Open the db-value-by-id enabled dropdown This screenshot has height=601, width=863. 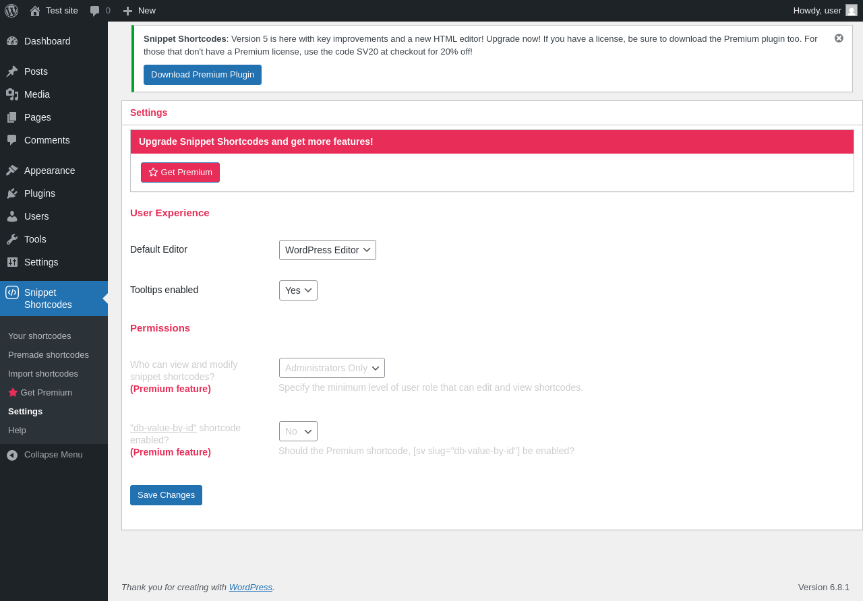[x=298, y=431]
